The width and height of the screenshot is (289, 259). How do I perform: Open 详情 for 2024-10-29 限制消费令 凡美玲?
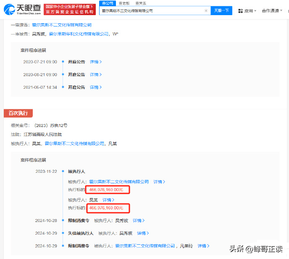(x=203, y=246)
